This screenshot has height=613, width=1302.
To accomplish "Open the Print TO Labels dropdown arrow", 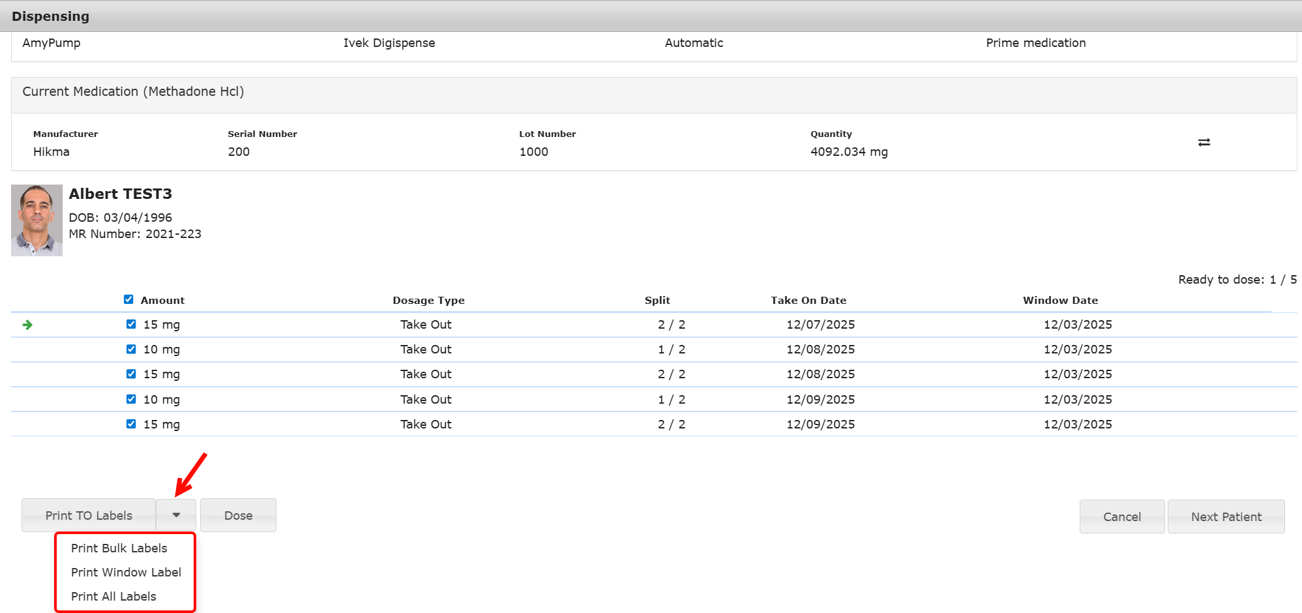I will [x=176, y=515].
